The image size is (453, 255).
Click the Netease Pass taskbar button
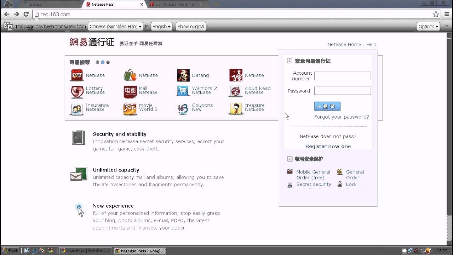point(139,251)
